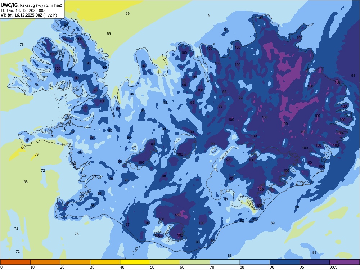Pick the '68' humidity value on the map

pos(26,181)
